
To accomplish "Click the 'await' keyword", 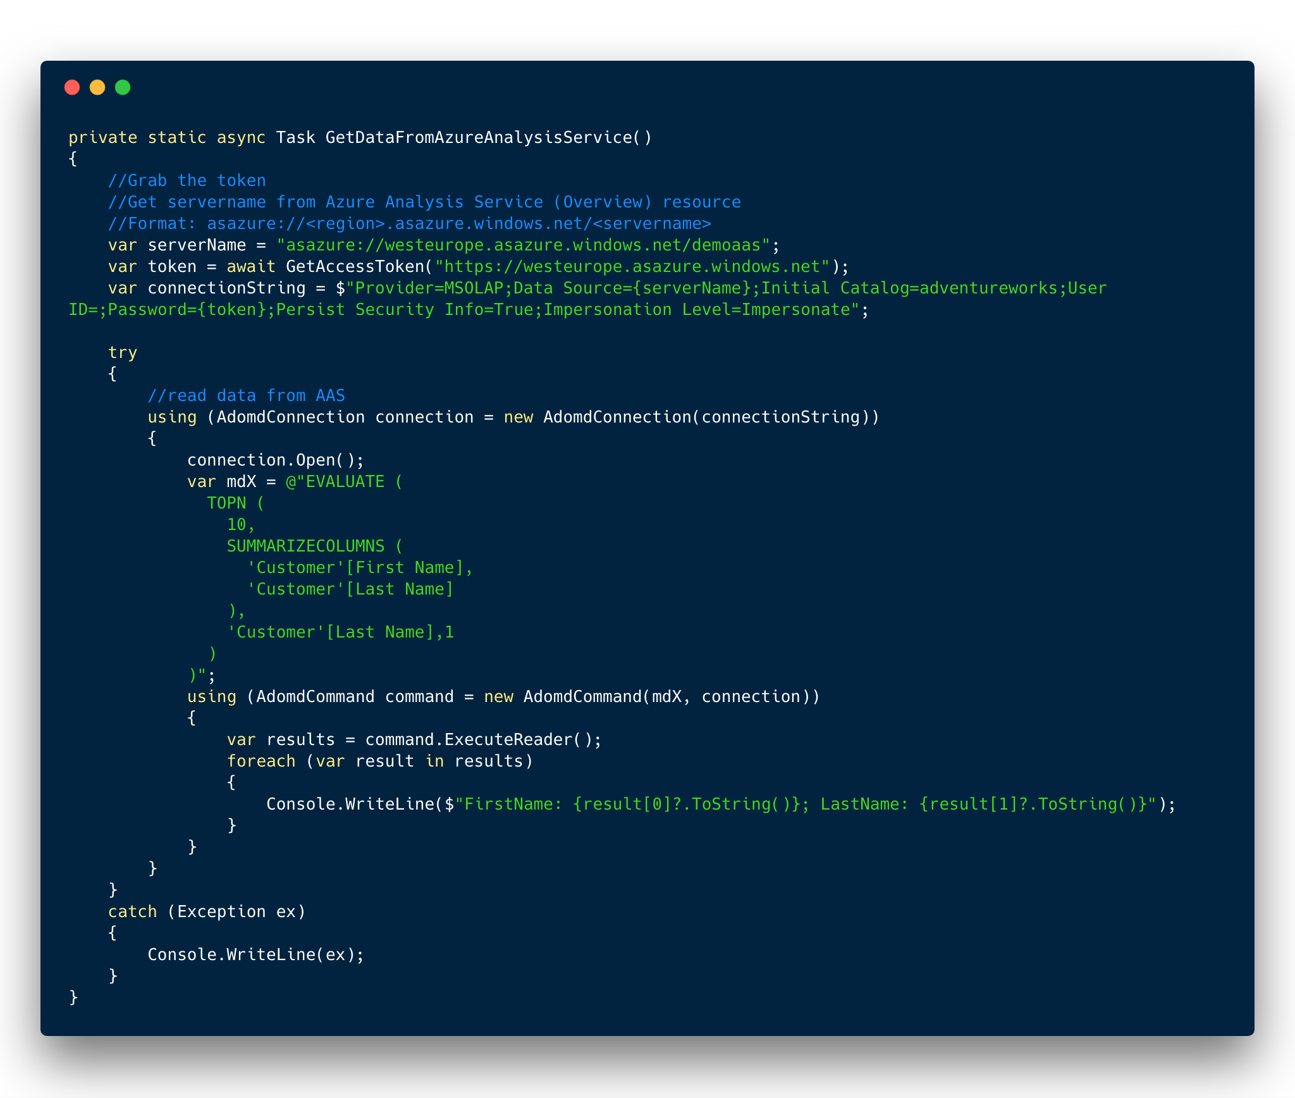I will tap(251, 266).
